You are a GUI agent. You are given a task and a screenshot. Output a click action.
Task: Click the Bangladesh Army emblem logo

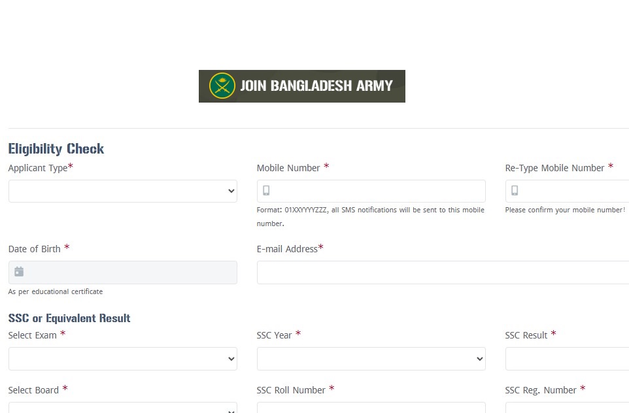tap(222, 86)
